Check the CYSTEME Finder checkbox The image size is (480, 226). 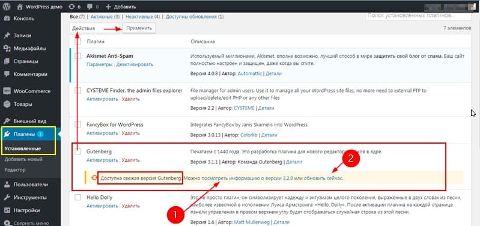click(78, 90)
